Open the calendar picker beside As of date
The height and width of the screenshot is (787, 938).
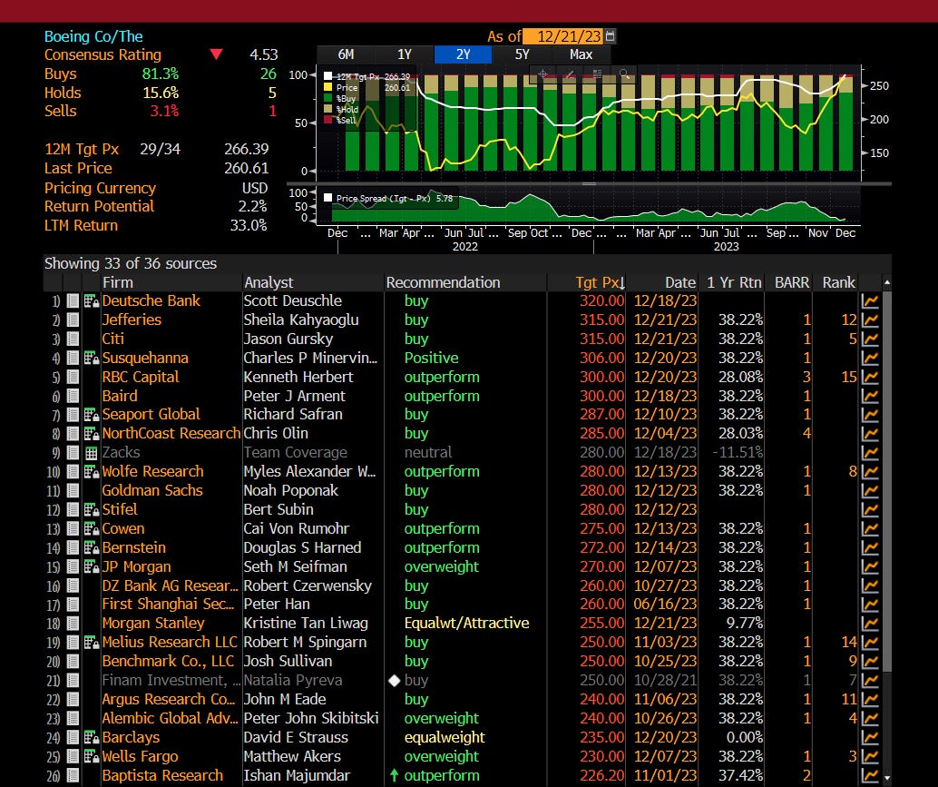tap(610, 36)
